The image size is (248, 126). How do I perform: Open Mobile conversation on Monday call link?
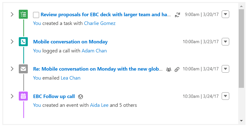coord(70,42)
